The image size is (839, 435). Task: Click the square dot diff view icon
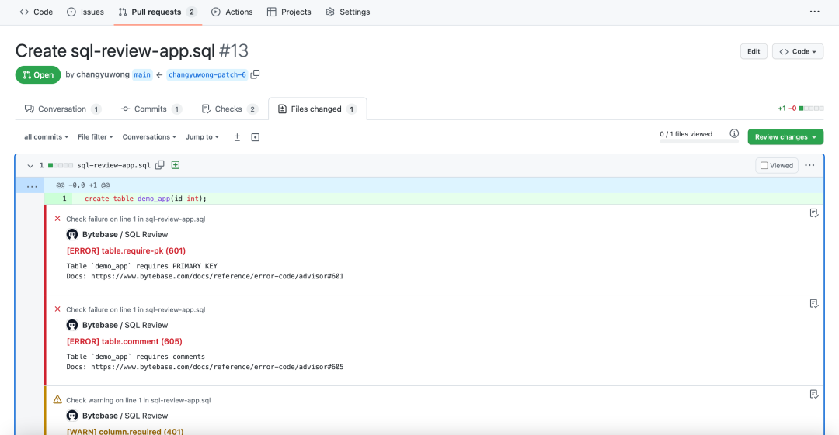(256, 137)
